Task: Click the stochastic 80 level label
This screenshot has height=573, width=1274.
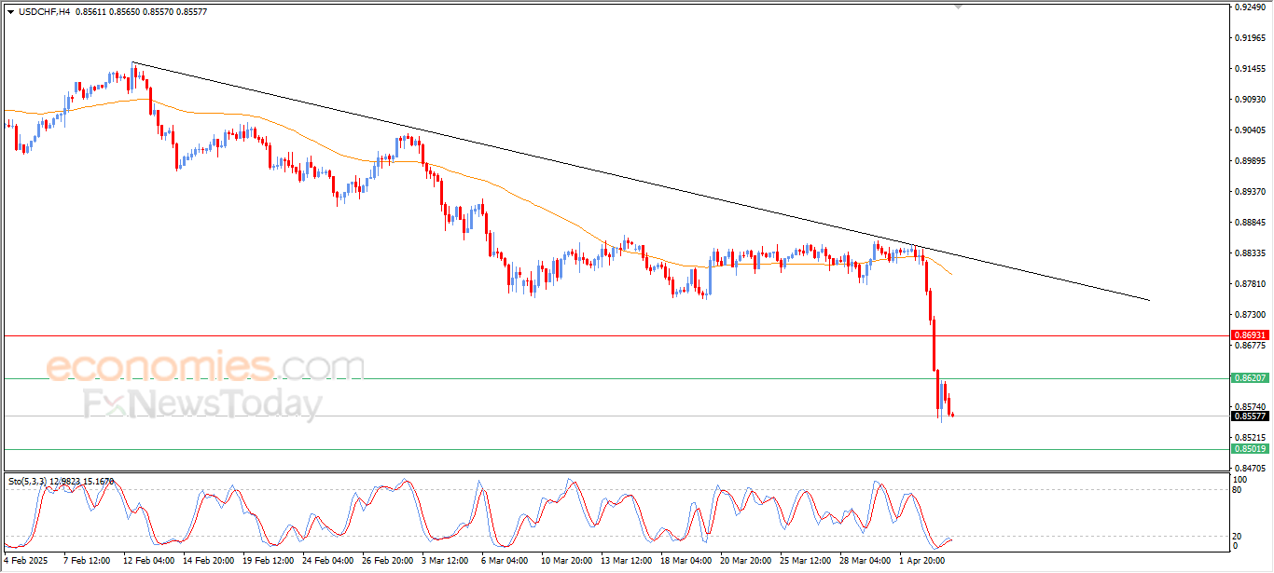Action: [x=1238, y=489]
